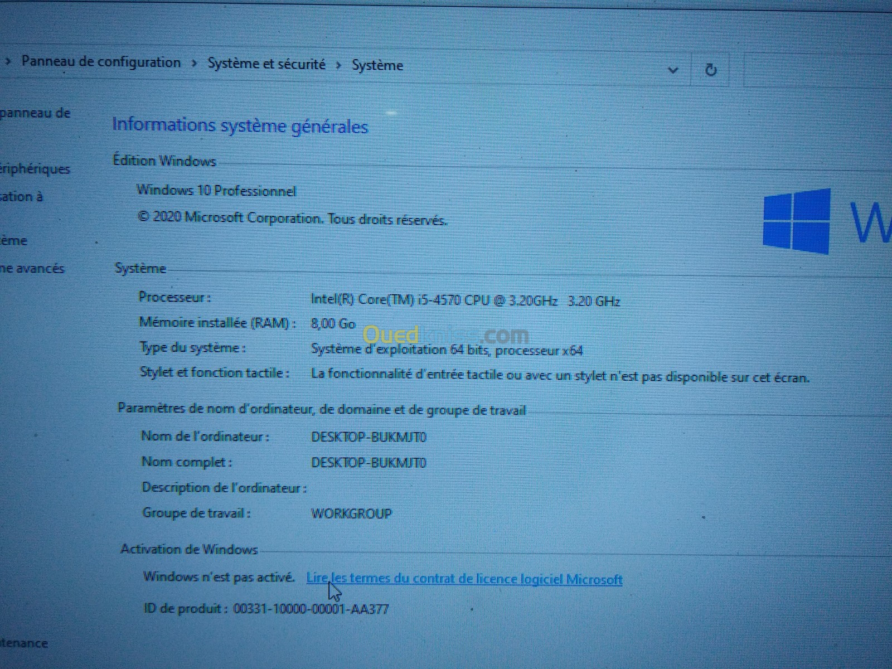Screen dimensions: 892x669
Task: Go to Système et sécurité breadcrumb
Action: pyautogui.click(x=266, y=64)
